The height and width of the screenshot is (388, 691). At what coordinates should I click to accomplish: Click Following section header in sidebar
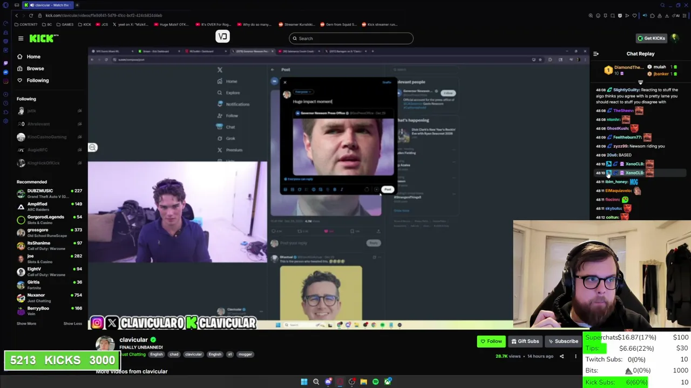click(26, 99)
